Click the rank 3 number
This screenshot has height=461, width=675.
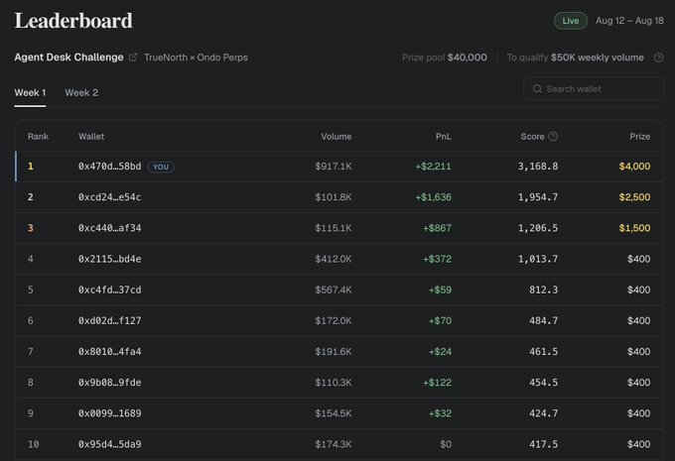[x=30, y=228]
